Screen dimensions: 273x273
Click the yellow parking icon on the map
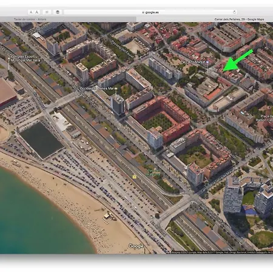click(x=135, y=177)
